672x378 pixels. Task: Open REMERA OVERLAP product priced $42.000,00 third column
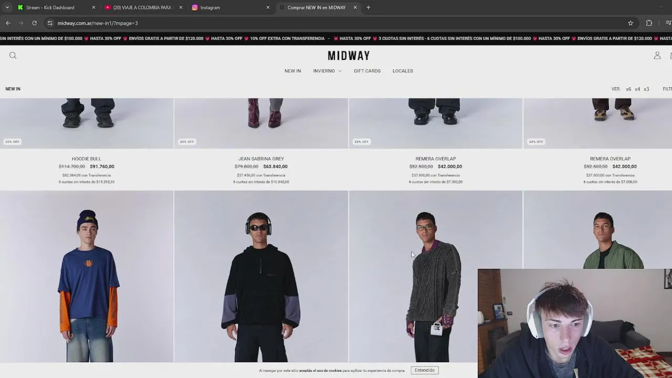pyautogui.click(x=435, y=159)
